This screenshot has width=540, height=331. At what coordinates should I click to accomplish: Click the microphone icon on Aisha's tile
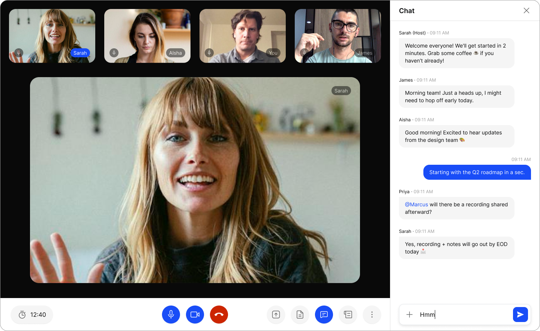point(114,53)
